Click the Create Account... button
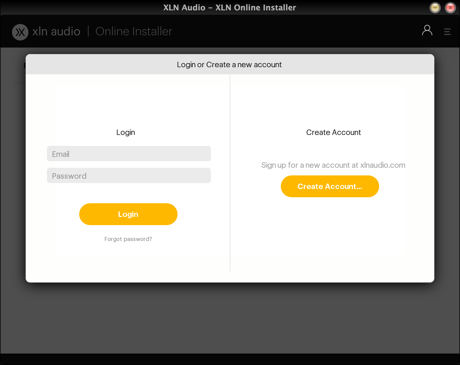The height and width of the screenshot is (365, 460). pyautogui.click(x=330, y=186)
